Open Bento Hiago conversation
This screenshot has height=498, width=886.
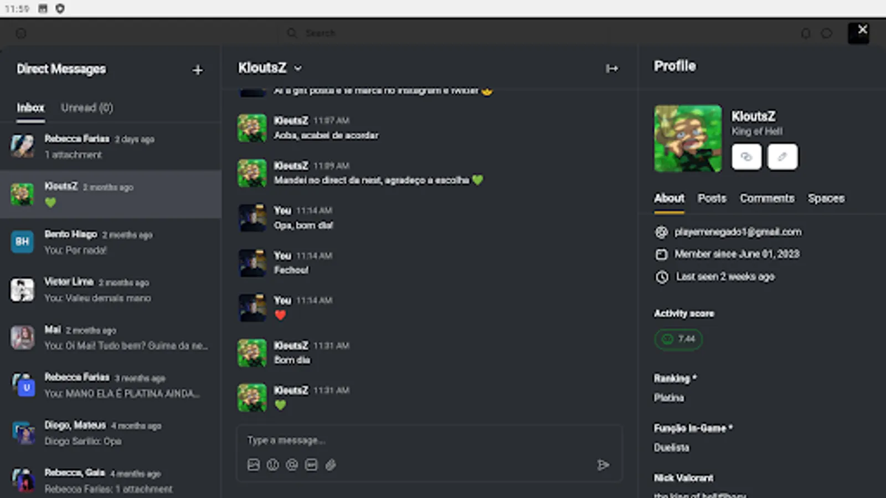(x=111, y=242)
